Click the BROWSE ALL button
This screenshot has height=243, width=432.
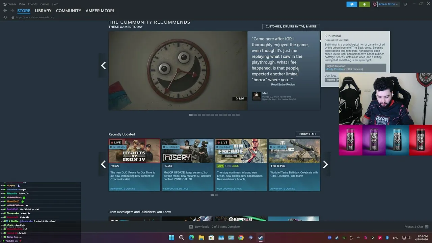[x=308, y=134]
